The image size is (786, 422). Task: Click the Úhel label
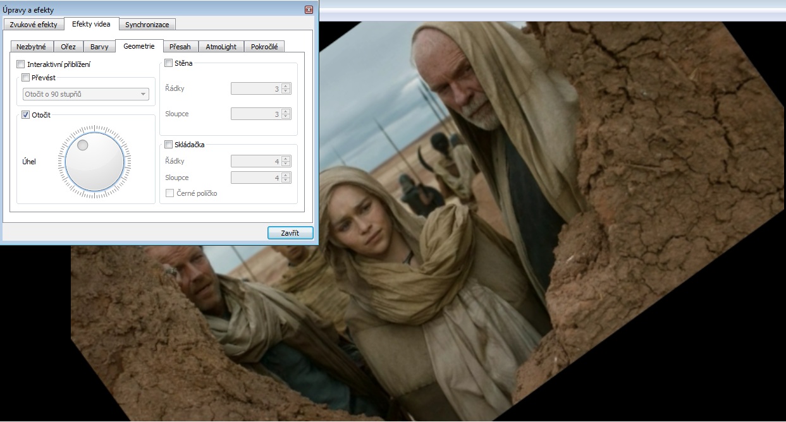pyautogui.click(x=29, y=162)
